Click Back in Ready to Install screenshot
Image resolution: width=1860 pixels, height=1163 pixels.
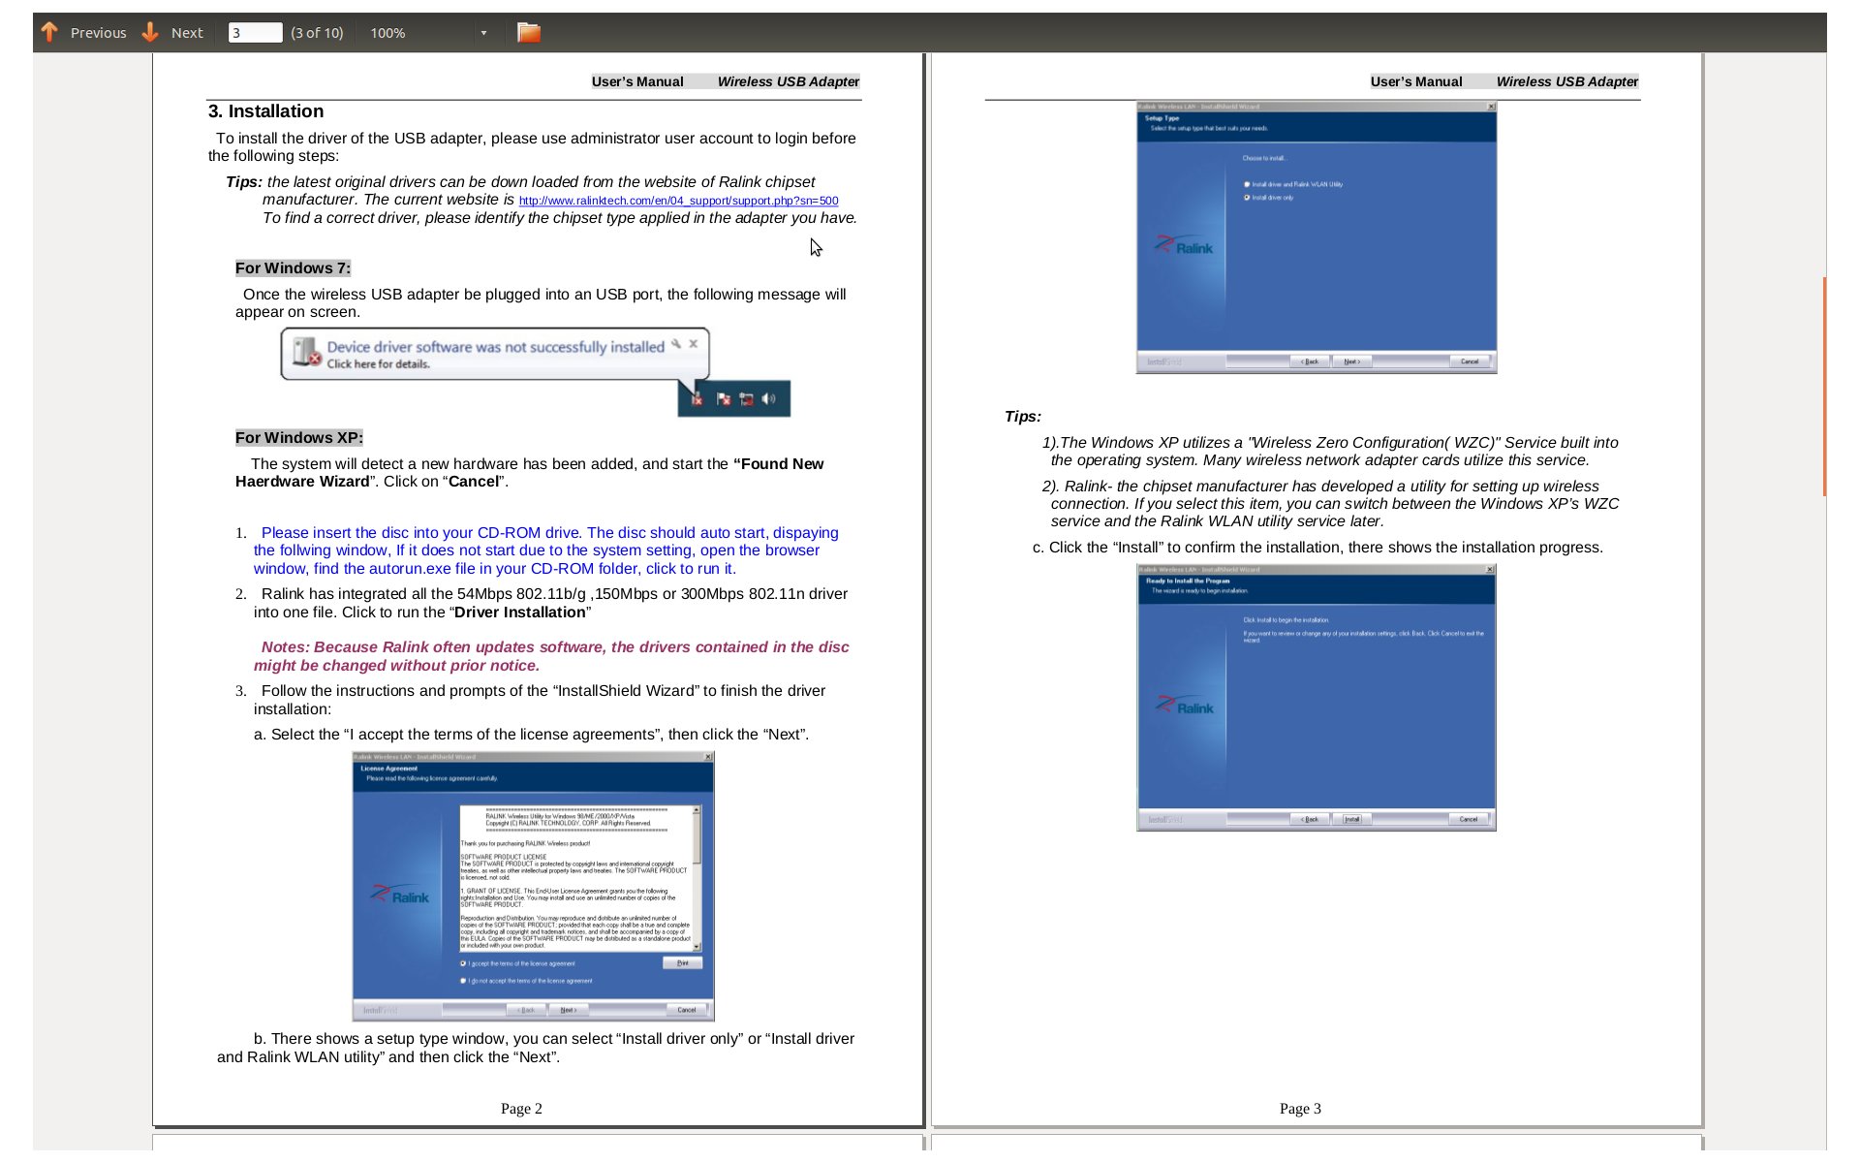click(x=1310, y=819)
